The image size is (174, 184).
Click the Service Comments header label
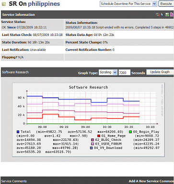(14, 181)
